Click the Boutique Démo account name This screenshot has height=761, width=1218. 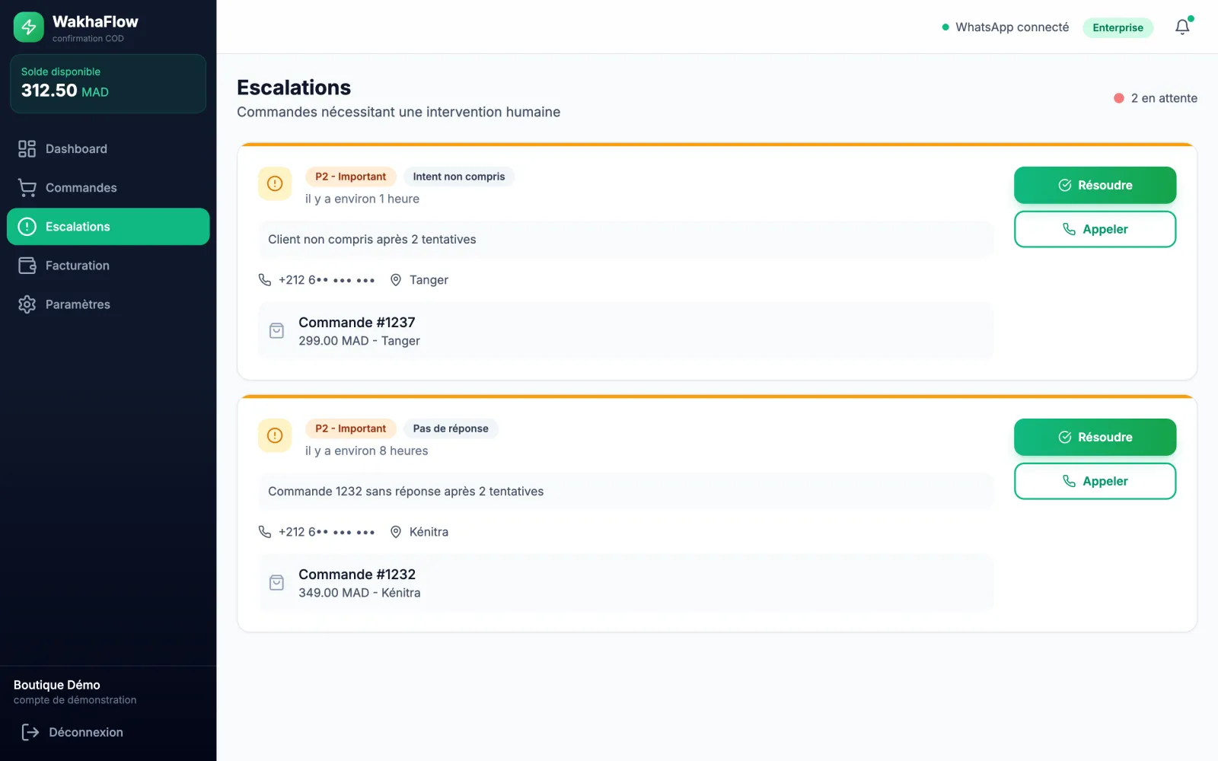pyautogui.click(x=57, y=685)
